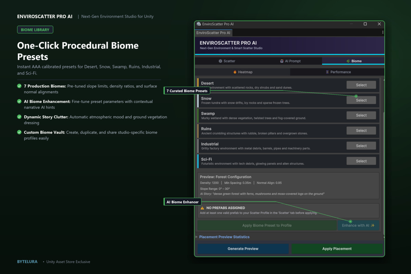Select the Ruins biome preset
The width and height of the screenshot is (411, 274).
(x=361, y=130)
